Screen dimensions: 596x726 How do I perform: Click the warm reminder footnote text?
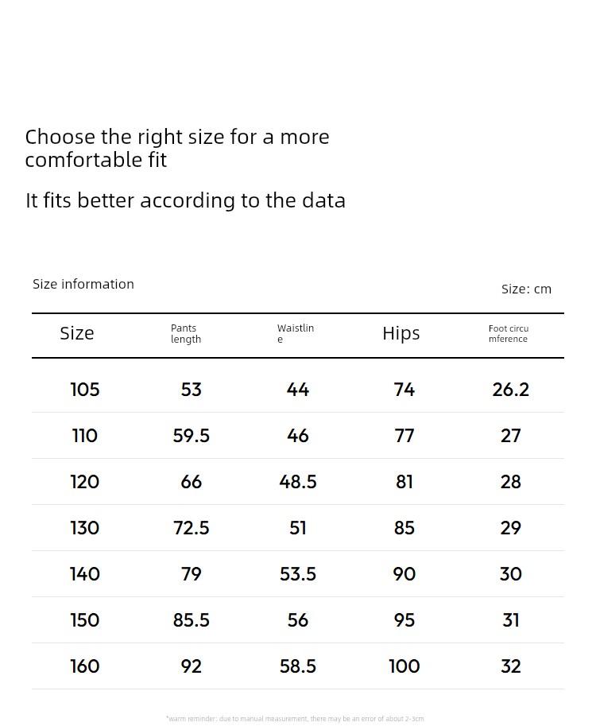(x=295, y=719)
